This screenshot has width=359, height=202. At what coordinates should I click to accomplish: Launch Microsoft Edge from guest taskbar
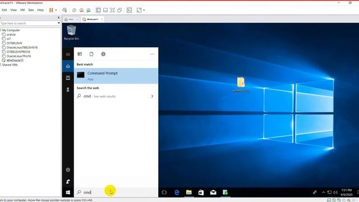pos(177,192)
